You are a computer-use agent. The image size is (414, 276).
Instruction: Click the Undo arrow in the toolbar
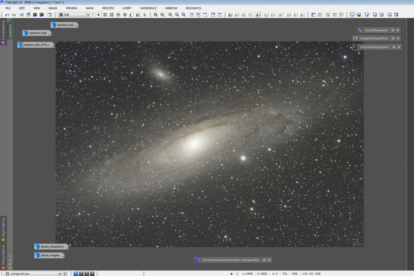click(7, 15)
